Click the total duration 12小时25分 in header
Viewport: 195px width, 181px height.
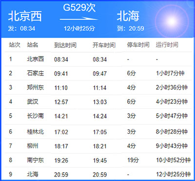[x=79, y=29]
